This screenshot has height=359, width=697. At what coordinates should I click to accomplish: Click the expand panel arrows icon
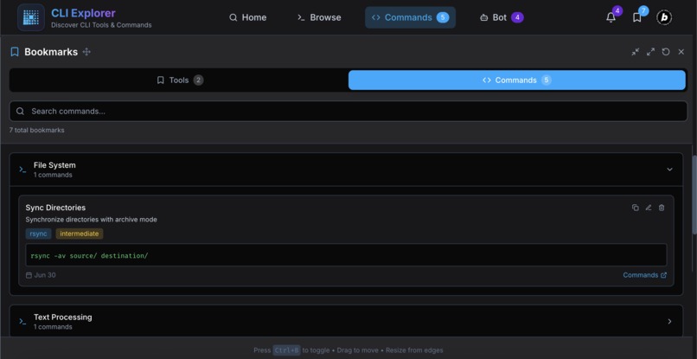(x=651, y=52)
